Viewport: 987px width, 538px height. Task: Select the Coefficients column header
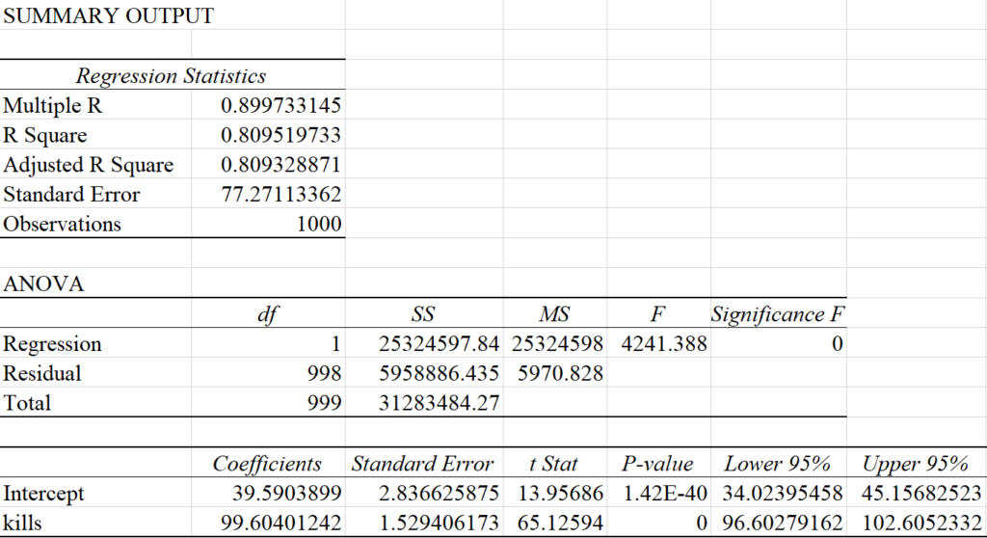tap(267, 464)
